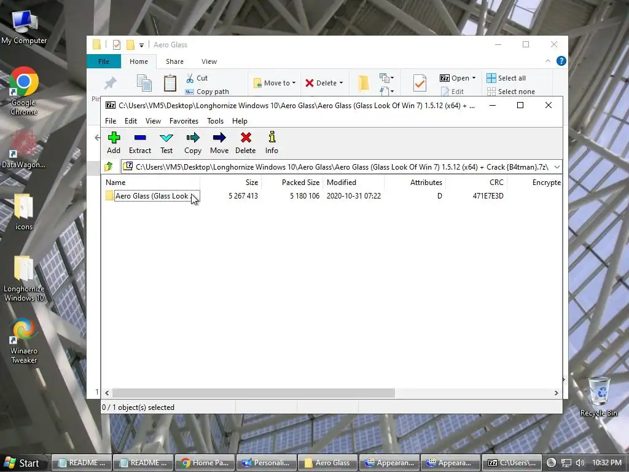Click the Properties checkmark icon in Explorer
Image resolution: width=629 pixels, height=472 pixels.
[x=420, y=83]
